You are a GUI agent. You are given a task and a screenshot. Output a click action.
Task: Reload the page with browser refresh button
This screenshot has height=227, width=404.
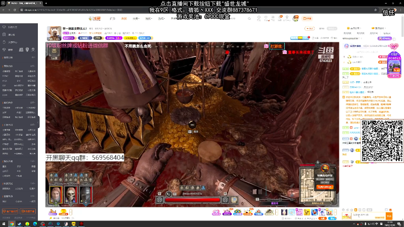pyautogui.click(x=15, y=10)
